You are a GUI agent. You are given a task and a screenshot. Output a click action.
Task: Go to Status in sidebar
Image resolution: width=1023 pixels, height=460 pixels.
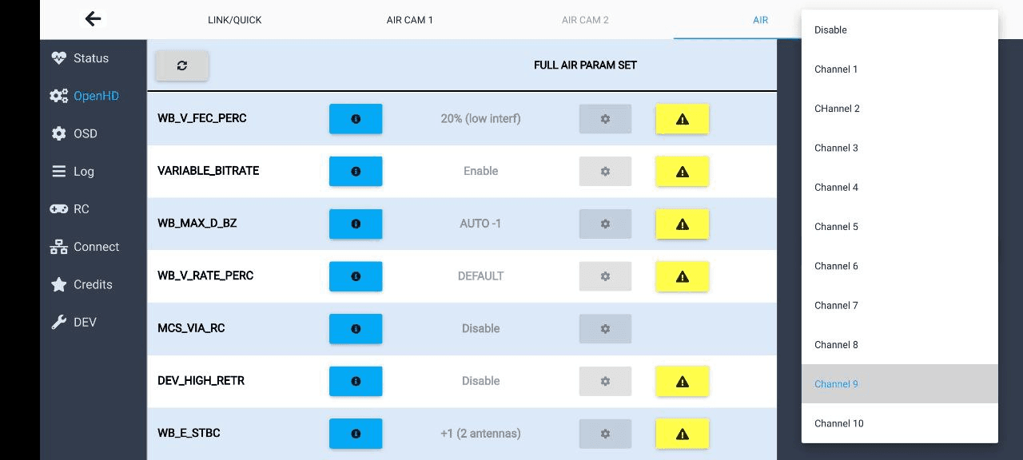pyautogui.click(x=90, y=58)
